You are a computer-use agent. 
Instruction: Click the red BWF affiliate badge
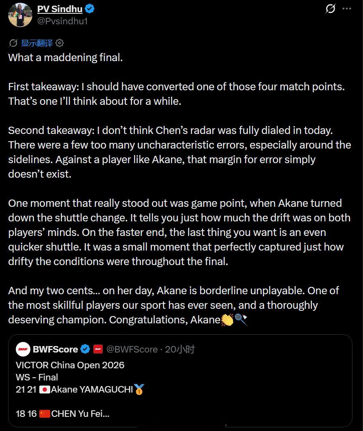point(98,349)
